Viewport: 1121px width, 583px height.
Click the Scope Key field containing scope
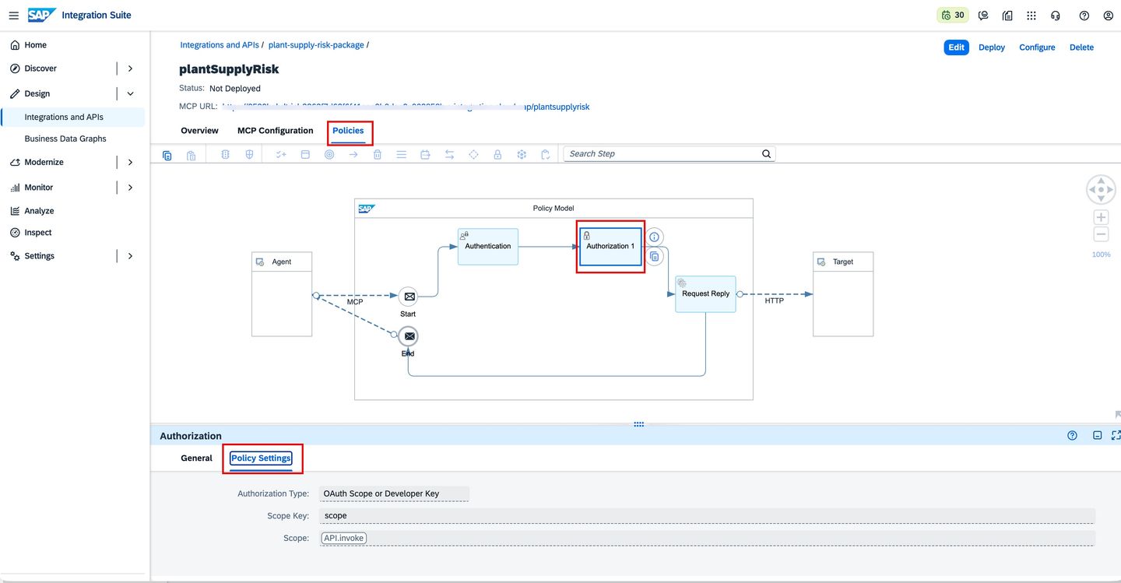coord(707,516)
